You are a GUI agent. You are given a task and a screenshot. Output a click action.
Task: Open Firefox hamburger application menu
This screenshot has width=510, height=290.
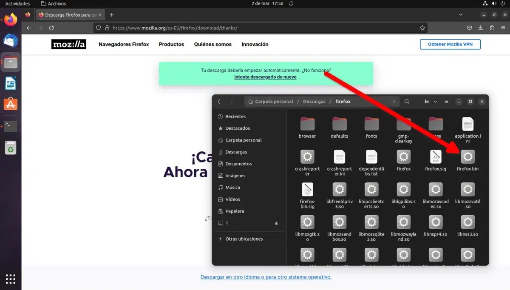pyautogui.click(x=503, y=28)
